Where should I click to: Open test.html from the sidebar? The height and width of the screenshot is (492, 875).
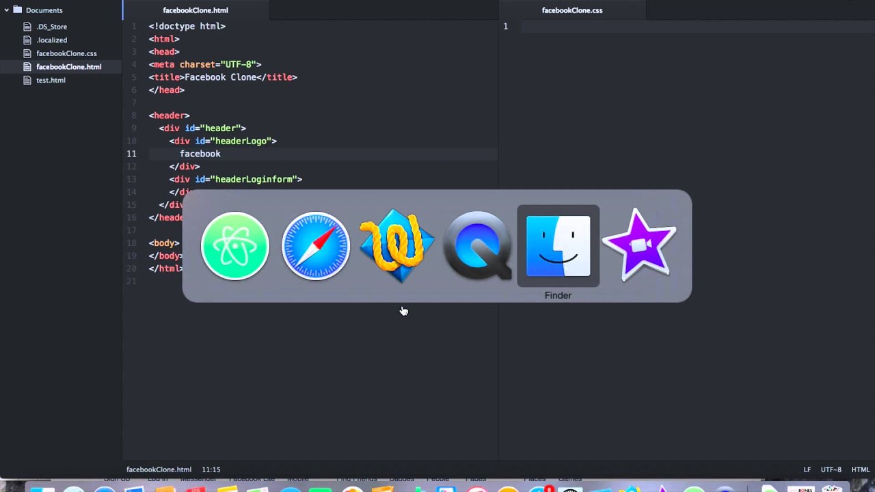pyautogui.click(x=51, y=80)
